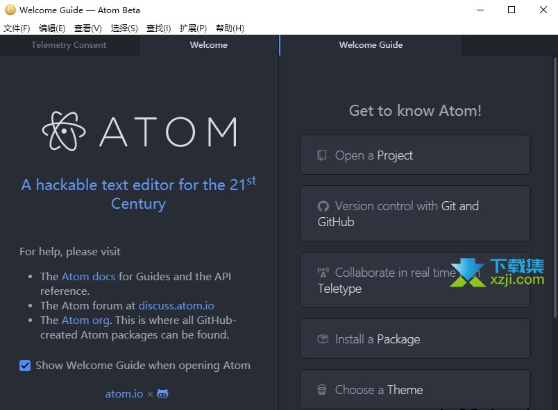Select the Welcome tab
558x410 pixels.
coord(209,45)
